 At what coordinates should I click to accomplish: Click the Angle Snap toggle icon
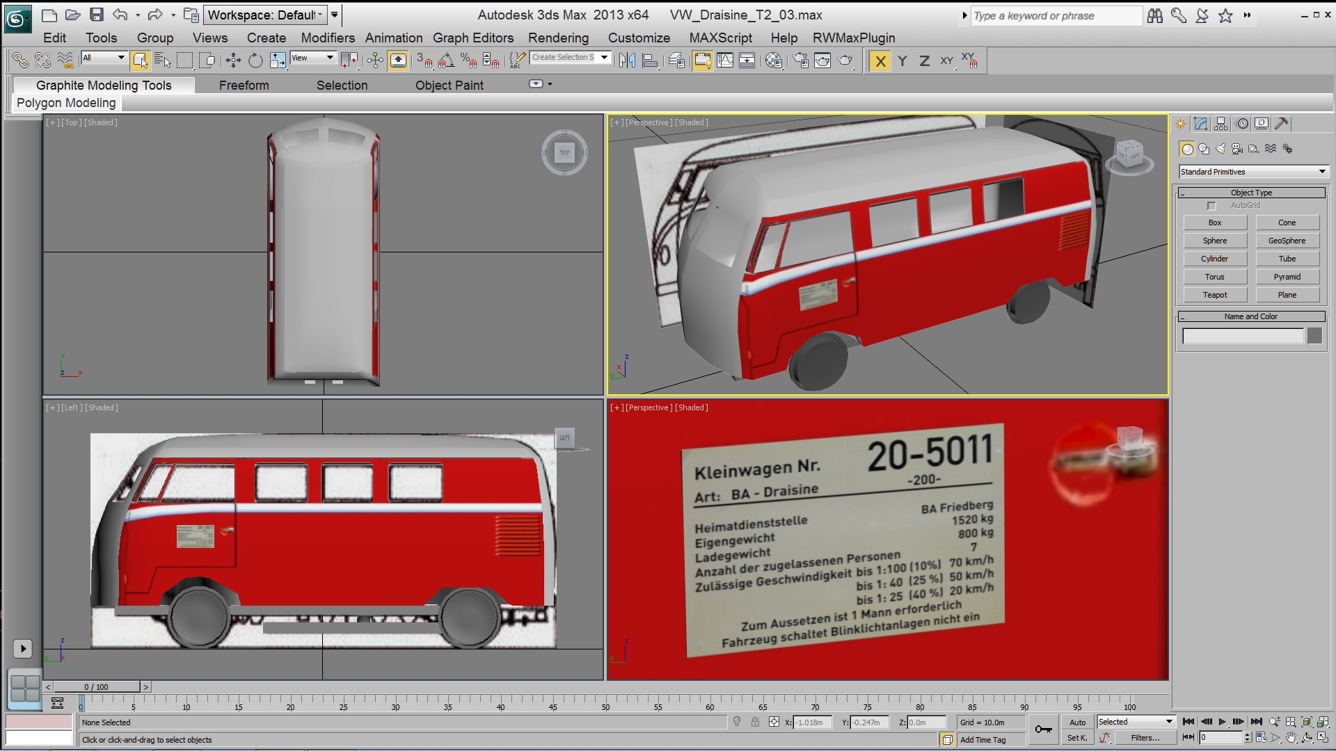(x=447, y=60)
